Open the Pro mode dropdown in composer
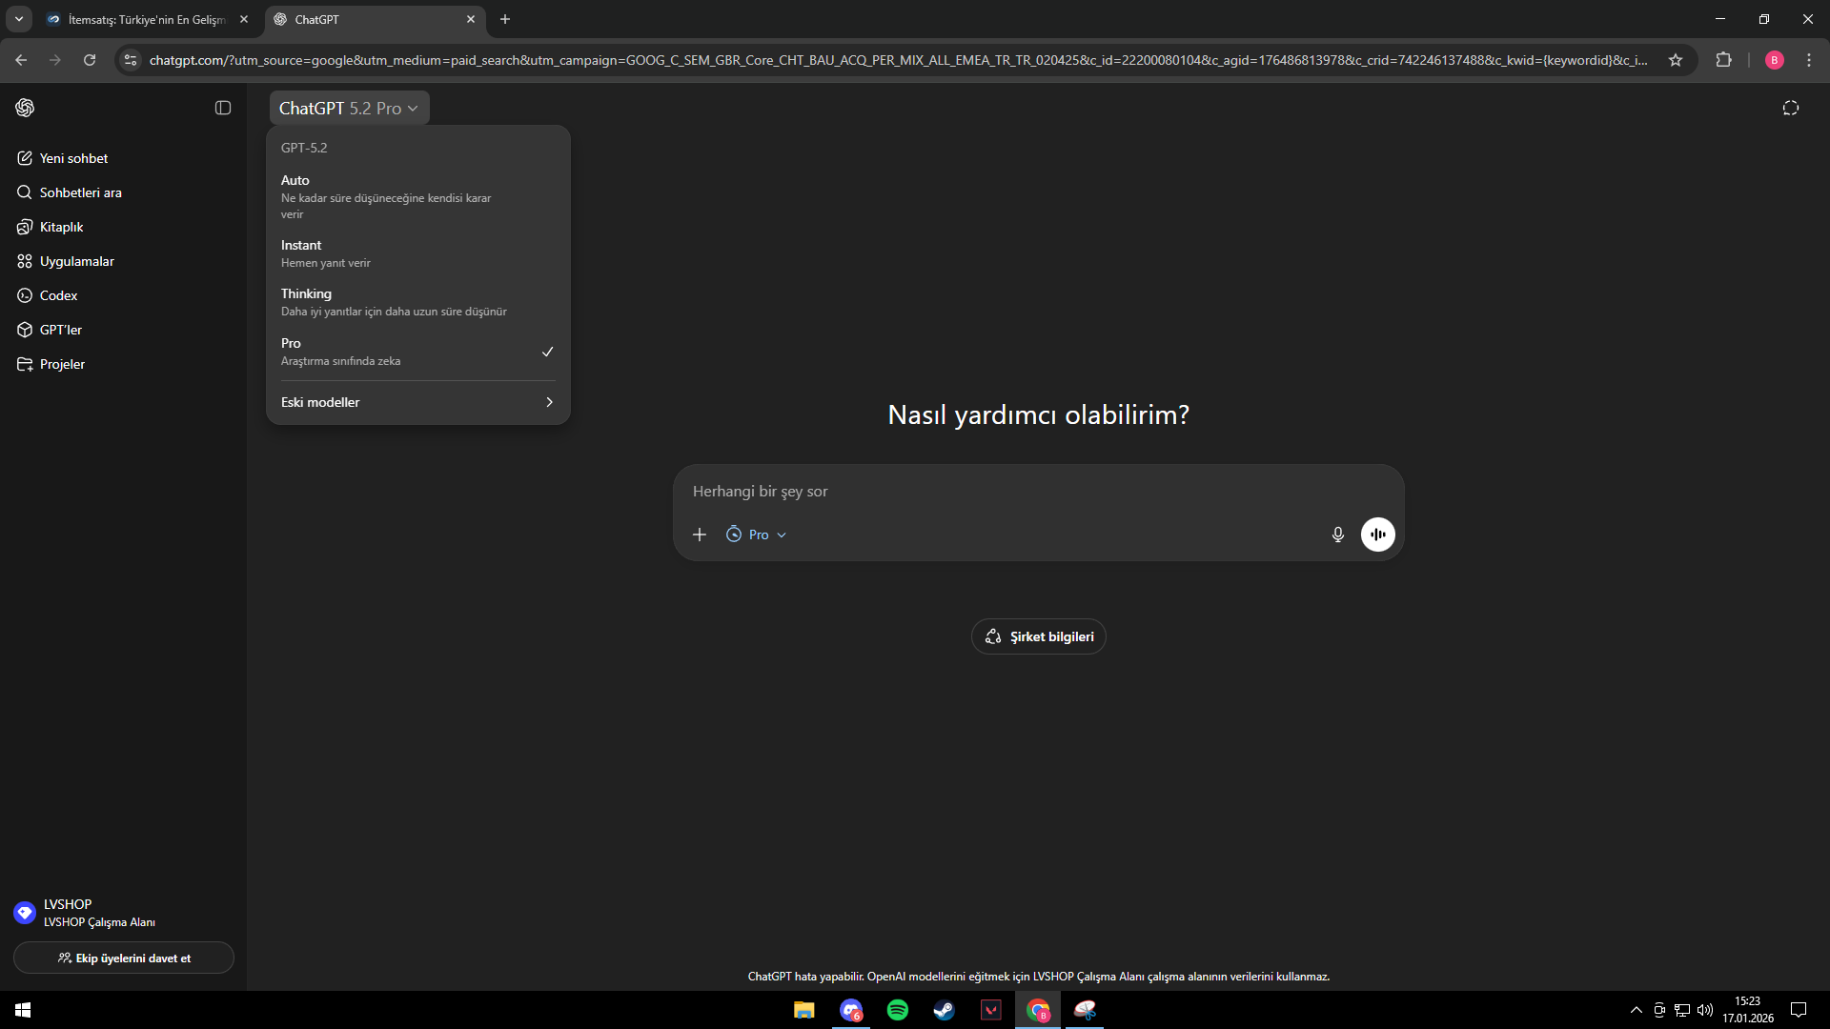Viewport: 1830px width, 1029px height. click(757, 535)
